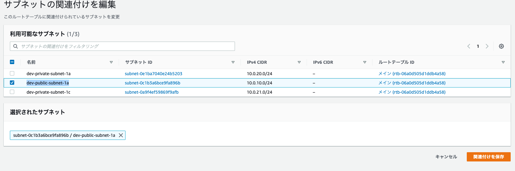Click the IPv6 CIDR column header text
515x171 pixels.
[323, 62]
